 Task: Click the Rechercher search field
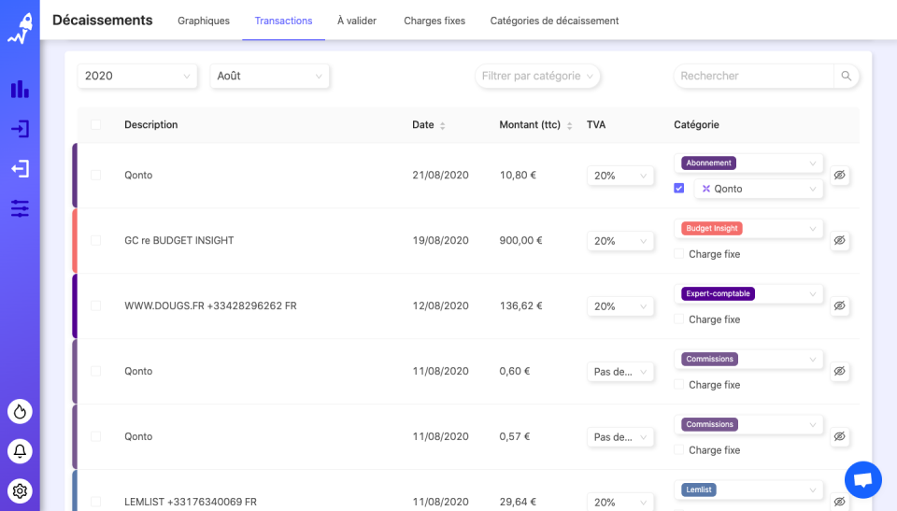point(753,76)
